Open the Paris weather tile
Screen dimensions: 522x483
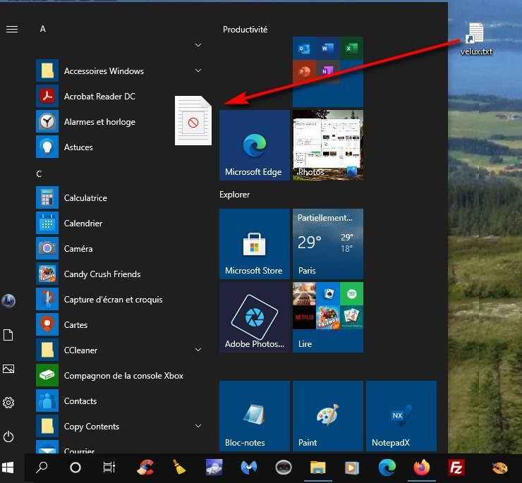(328, 244)
